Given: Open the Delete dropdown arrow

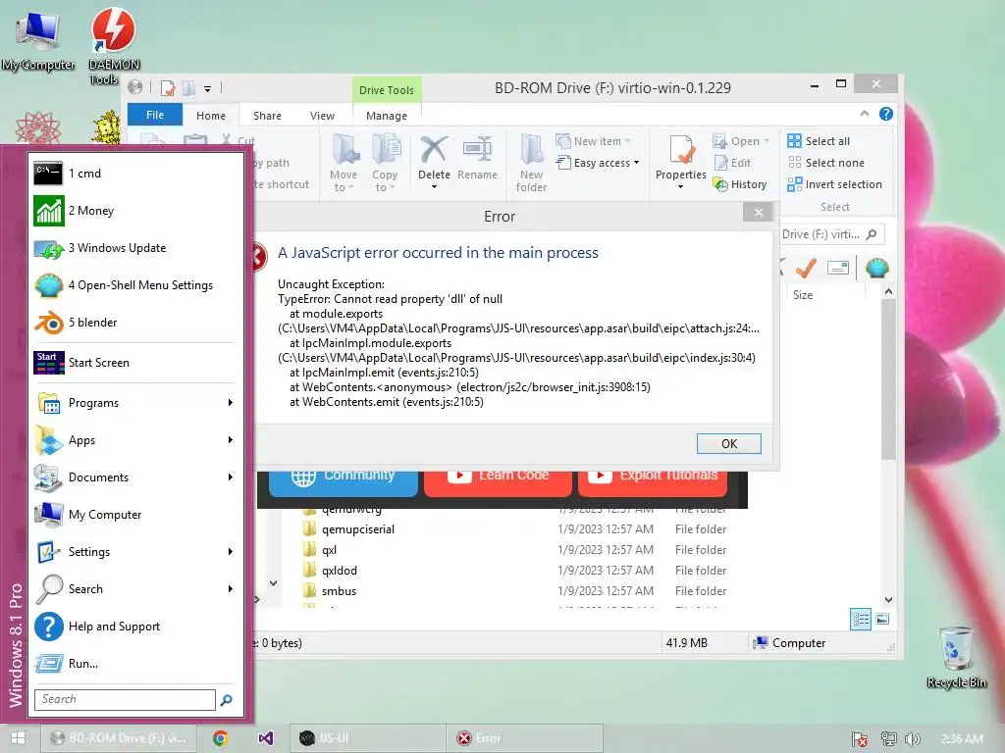Looking at the screenshot, I should (434, 186).
